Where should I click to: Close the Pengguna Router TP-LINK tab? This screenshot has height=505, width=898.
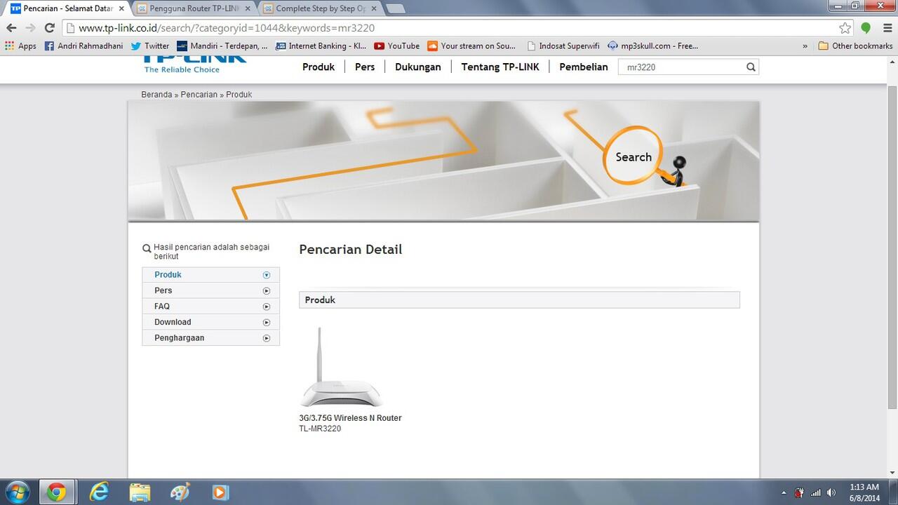(247, 8)
